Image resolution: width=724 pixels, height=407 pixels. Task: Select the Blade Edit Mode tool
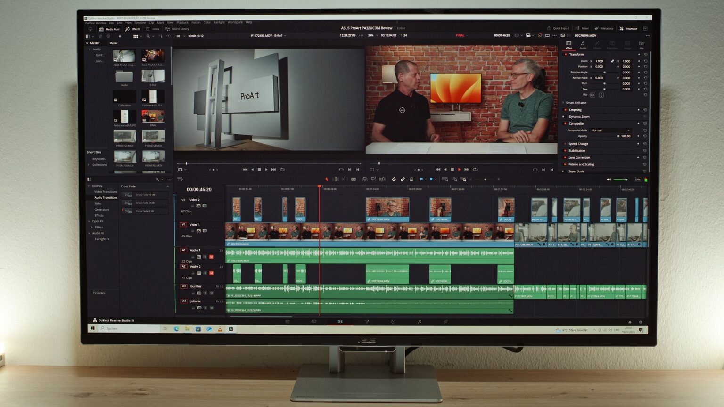coord(354,179)
